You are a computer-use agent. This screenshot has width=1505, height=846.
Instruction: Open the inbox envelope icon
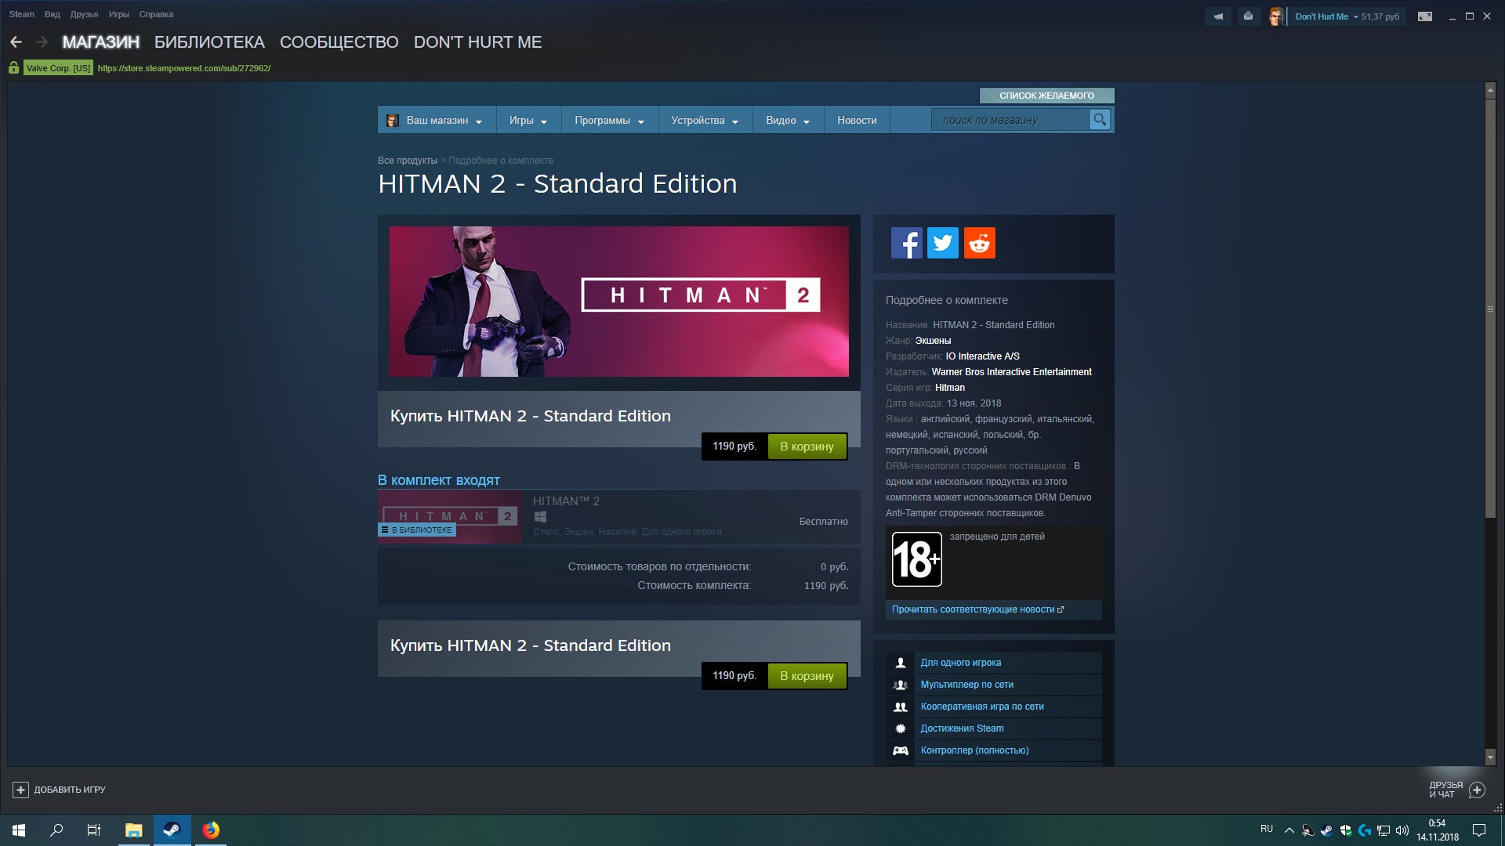point(1248,16)
